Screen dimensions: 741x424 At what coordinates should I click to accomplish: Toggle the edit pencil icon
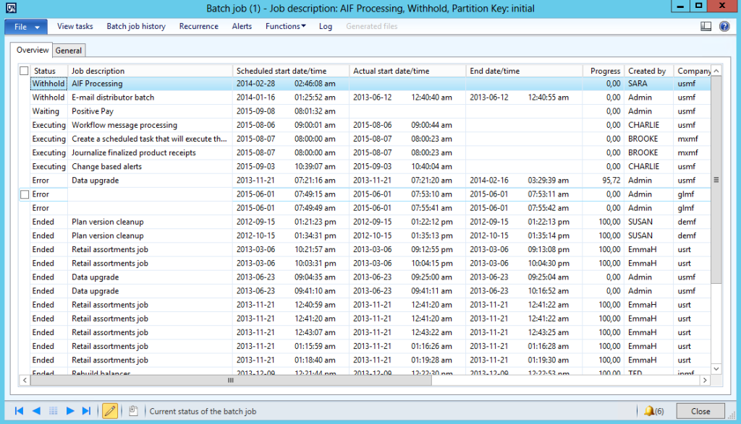pyautogui.click(x=110, y=411)
